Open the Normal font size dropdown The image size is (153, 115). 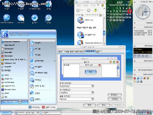(x=92, y=99)
